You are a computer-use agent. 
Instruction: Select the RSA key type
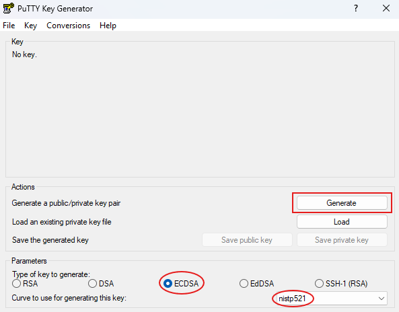pyautogui.click(x=25, y=284)
